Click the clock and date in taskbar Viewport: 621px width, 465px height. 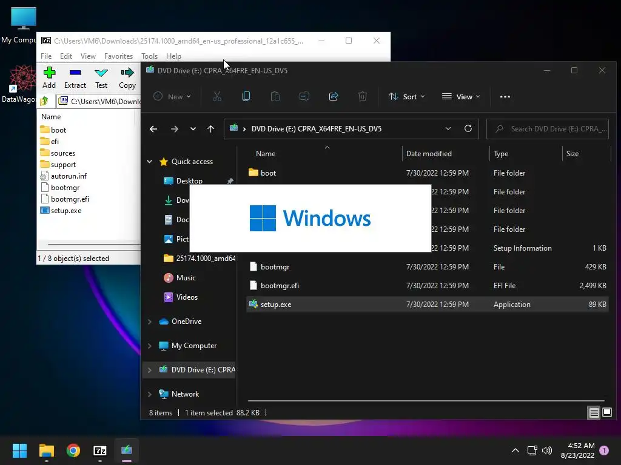click(x=577, y=450)
